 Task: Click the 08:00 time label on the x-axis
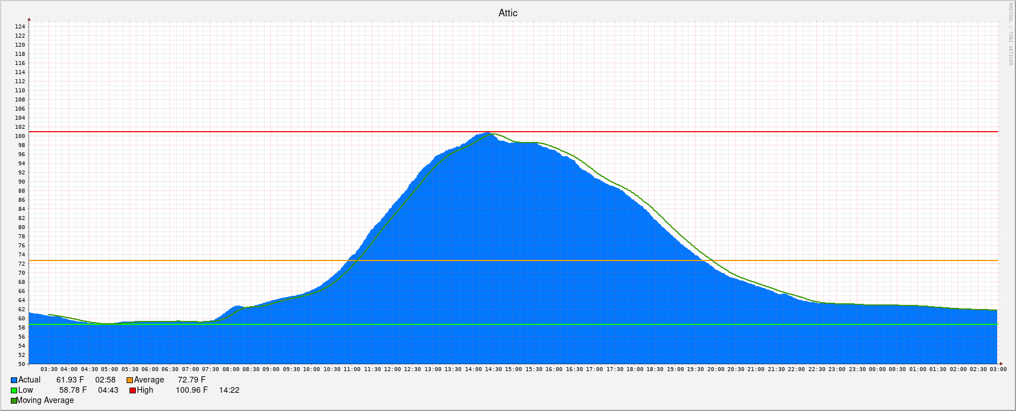[231, 369]
